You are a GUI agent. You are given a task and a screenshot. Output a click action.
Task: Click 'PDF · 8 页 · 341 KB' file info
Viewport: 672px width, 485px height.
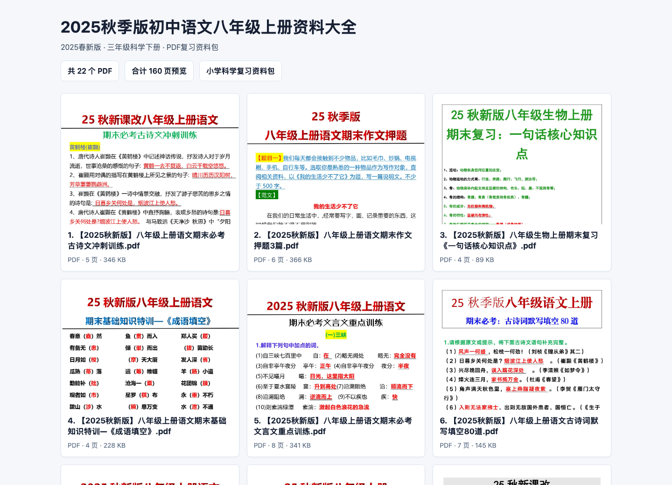(x=282, y=445)
